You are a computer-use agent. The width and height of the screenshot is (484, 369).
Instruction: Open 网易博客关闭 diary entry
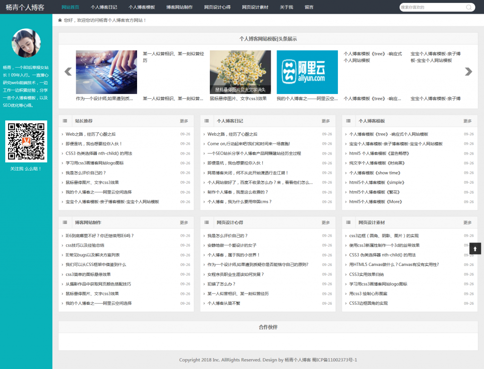tap(248, 173)
